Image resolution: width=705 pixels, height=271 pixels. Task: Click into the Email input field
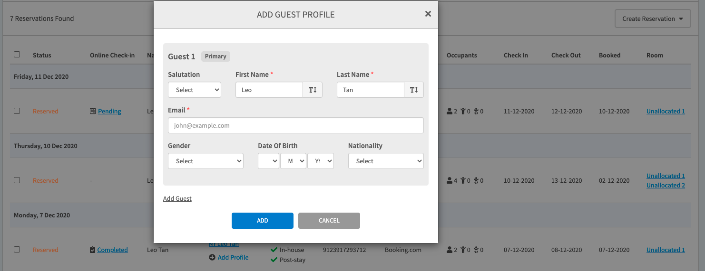pyautogui.click(x=295, y=125)
